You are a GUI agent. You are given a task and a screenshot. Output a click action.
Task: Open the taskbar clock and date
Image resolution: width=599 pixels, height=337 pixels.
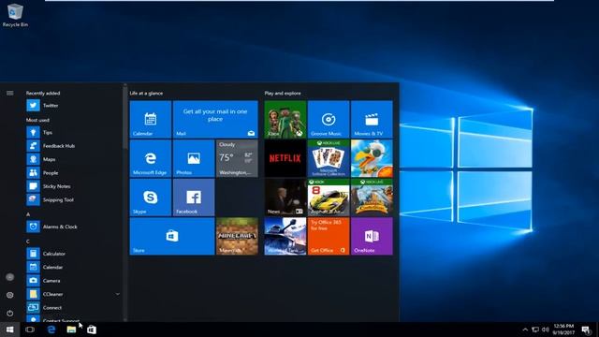click(563, 330)
